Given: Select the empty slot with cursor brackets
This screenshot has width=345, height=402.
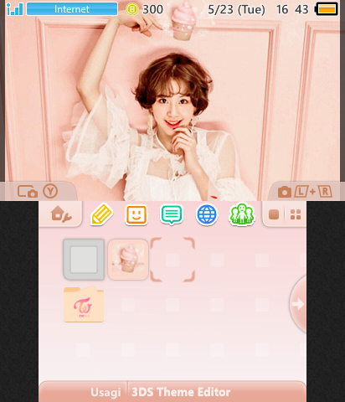Looking at the screenshot, I should click(x=172, y=260).
